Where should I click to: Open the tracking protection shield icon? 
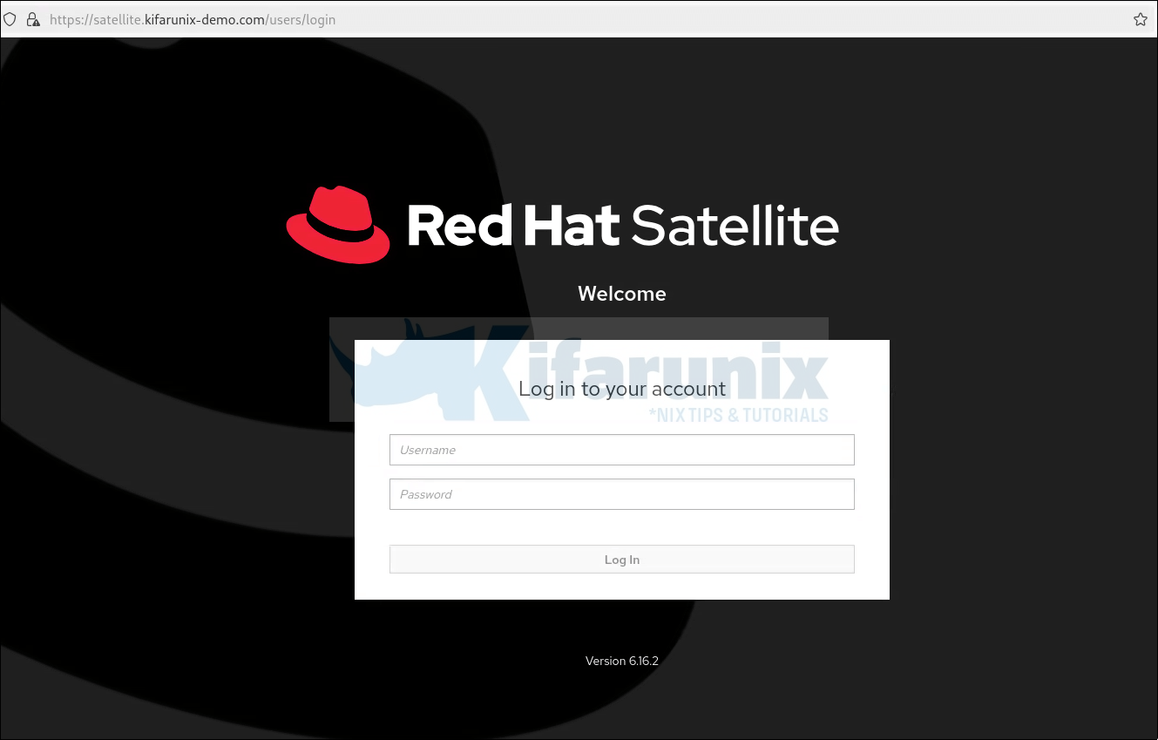tap(10, 19)
